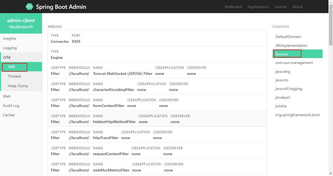Choose the org.springframework.boot domain

click(297, 115)
